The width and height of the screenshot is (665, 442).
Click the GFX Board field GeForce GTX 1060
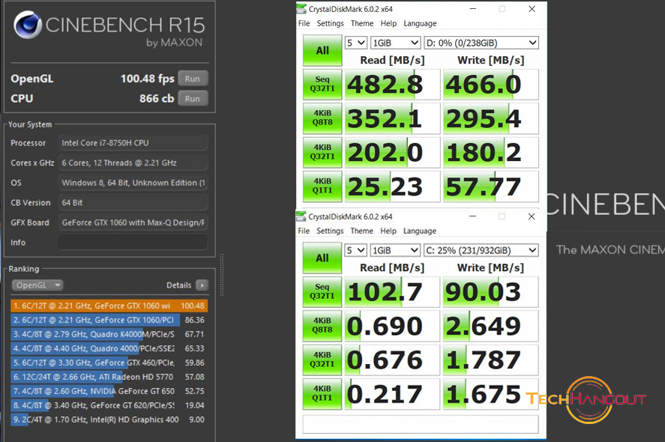tap(133, 222)
